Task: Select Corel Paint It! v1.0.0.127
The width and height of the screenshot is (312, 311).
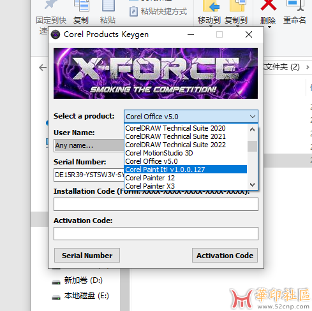Action: (x=186, y=170)
